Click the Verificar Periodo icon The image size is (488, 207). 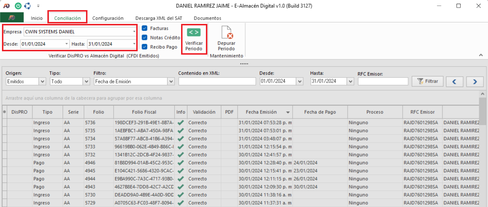pyautogui.click(x=194, y=33)
